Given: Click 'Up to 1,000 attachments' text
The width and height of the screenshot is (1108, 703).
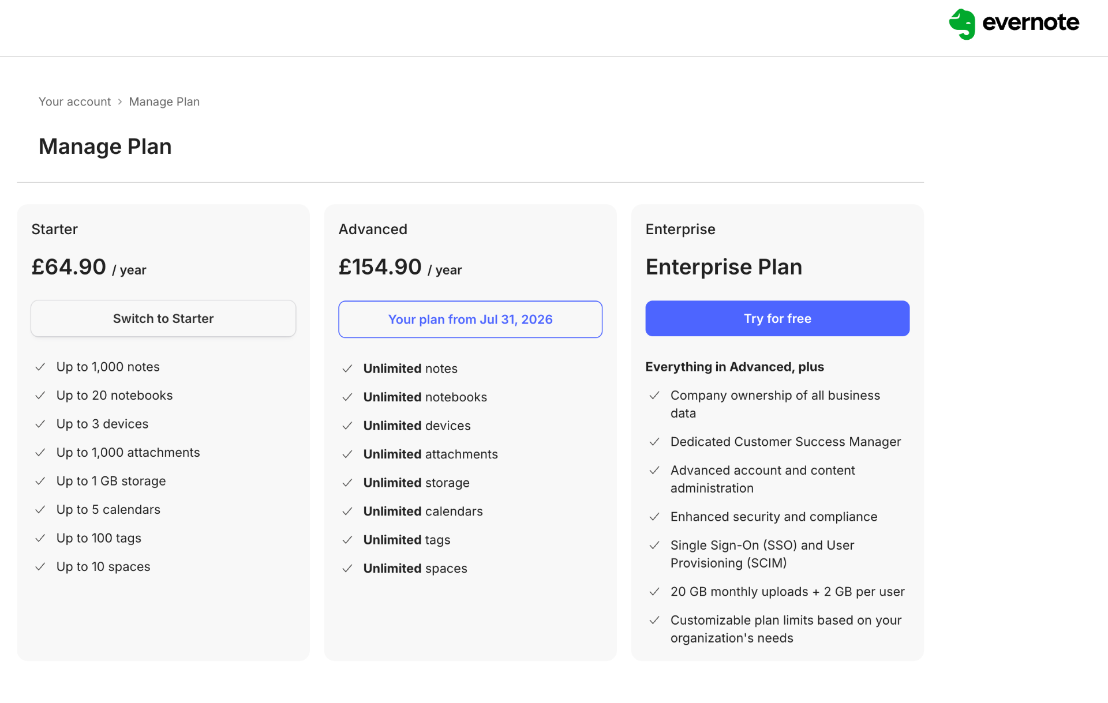Looking at the screenshot, I should (128, 453).
